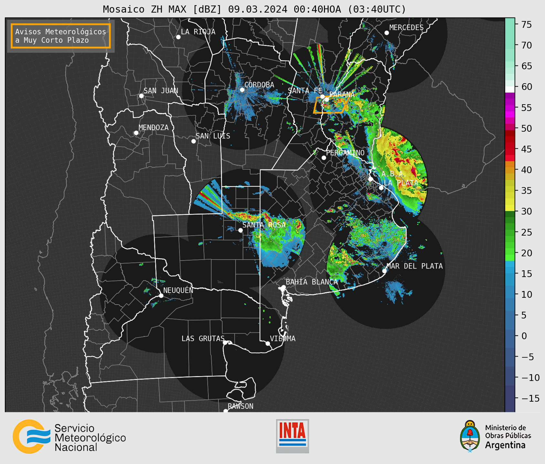This screenshot has width=545, height=464.
Task: Click the Pergamino city marker dot
Action: click(x=324, y=158)
